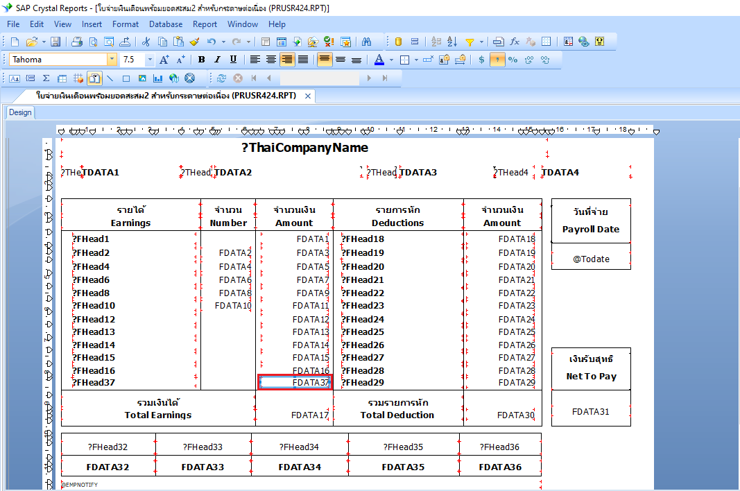Click the Find binoculars icon
Viewport: 740px width, 491px height.
(x=367, y=42)
